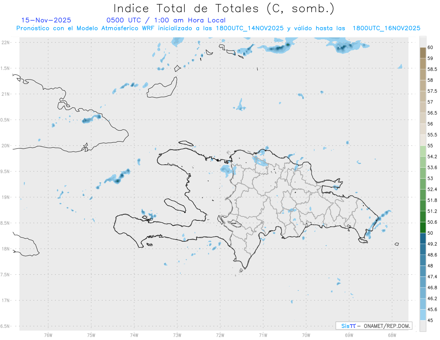Click the '51.8' colorbar label
Image resolution: width=440 pixels, height=340 pixels.
(432, 200)
